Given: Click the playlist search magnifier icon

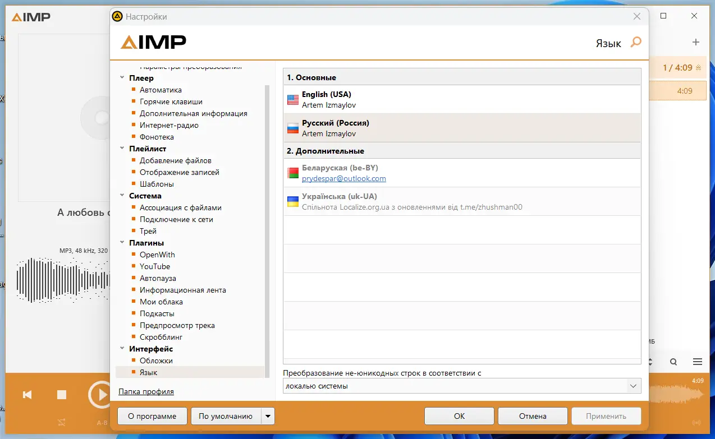Looking at the screenshot, I should (x=673, y=362).
